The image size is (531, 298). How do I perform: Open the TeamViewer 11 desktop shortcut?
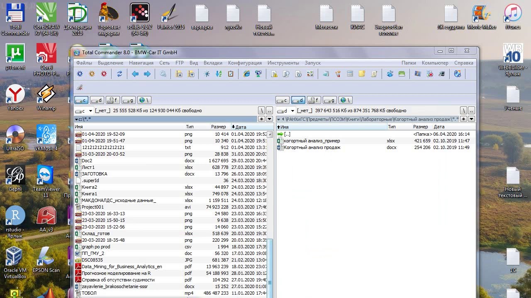point(46,181)
